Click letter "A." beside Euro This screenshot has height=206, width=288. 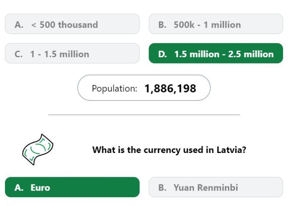(19, 188)
